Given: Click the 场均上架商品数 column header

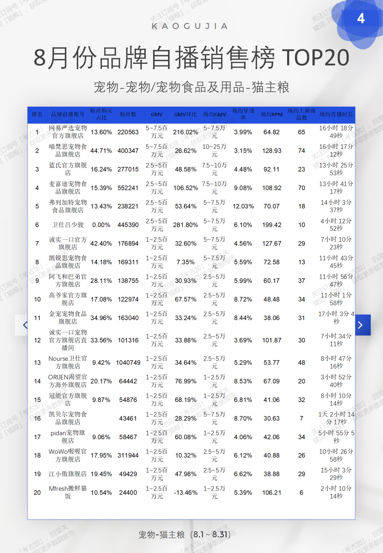Looking at the screenshot, I should click(301, 114).
